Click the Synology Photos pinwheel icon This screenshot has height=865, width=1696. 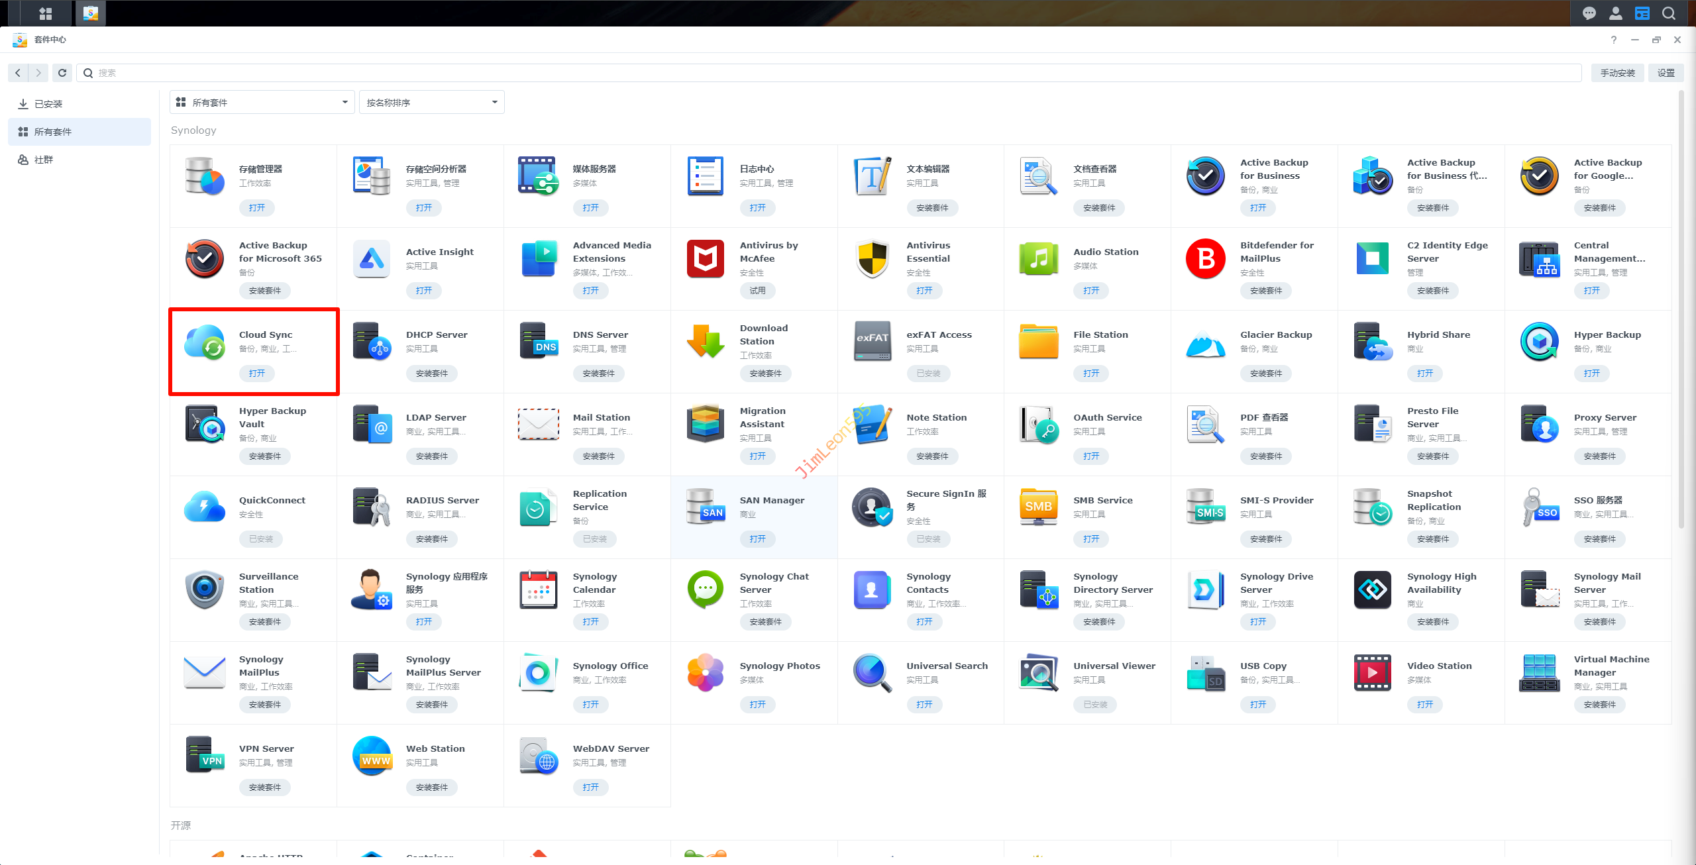(x=705, y=673)
